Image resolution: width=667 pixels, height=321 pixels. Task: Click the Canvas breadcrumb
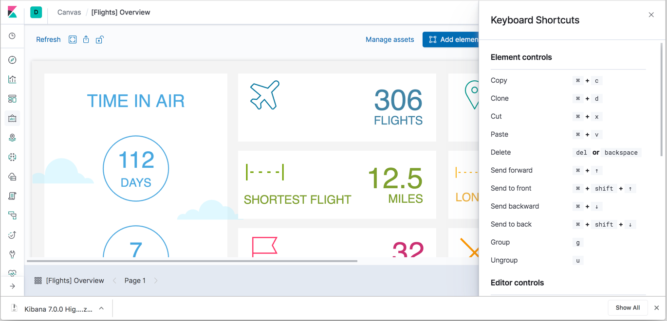pos(69,12)
